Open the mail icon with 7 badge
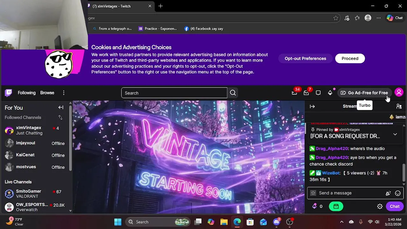 point(306,93)
